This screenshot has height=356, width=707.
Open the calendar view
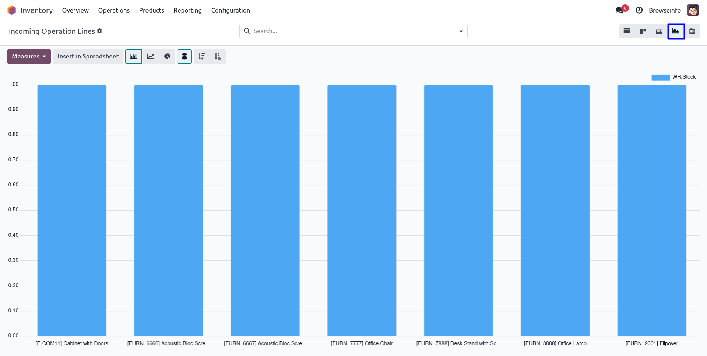click(692, 31)
